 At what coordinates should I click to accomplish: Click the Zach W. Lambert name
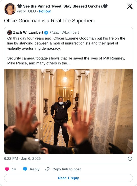pos(28,32)
